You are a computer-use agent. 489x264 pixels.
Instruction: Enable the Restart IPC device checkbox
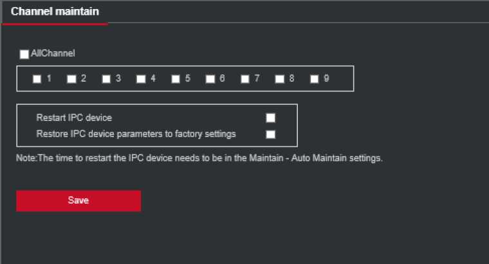(271, 118)
